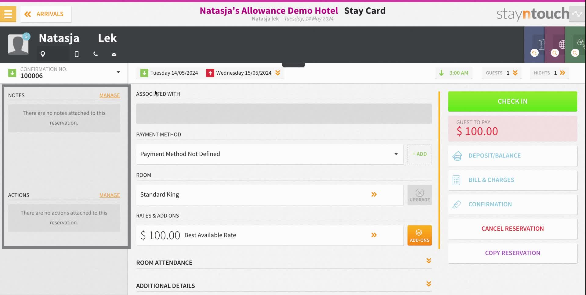Click the Bill & Charges calculator icon
586x295 pixels.
pyautogui.click(x=456, y=180)
